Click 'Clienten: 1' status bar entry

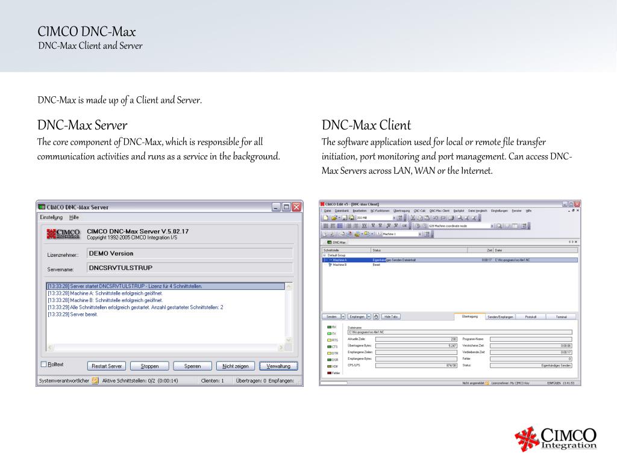pos(212,381)
